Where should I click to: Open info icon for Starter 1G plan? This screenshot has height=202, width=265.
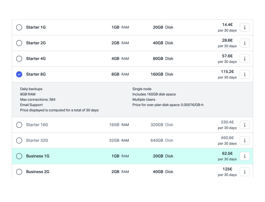pos(245,27)
